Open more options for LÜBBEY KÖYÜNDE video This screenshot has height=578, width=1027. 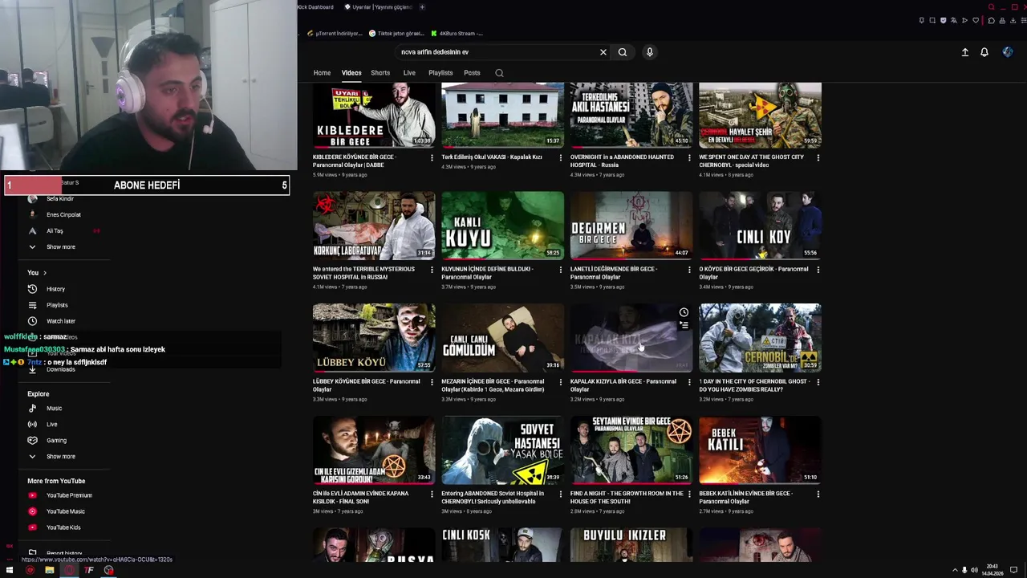432,382
